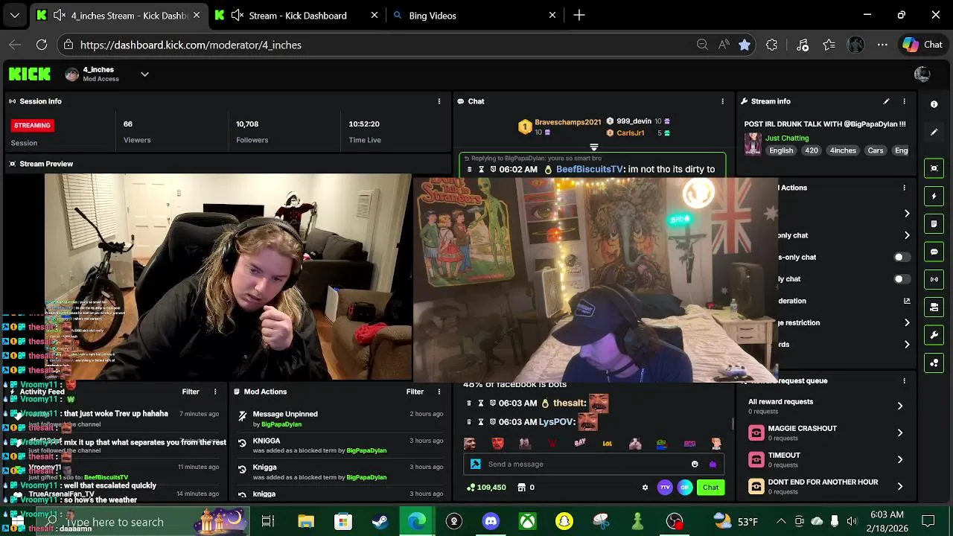This screenshot has width=953, height=536.
Task: Open Steam from the taskbar
Action: pyautogui.click(x=380, y=521)
